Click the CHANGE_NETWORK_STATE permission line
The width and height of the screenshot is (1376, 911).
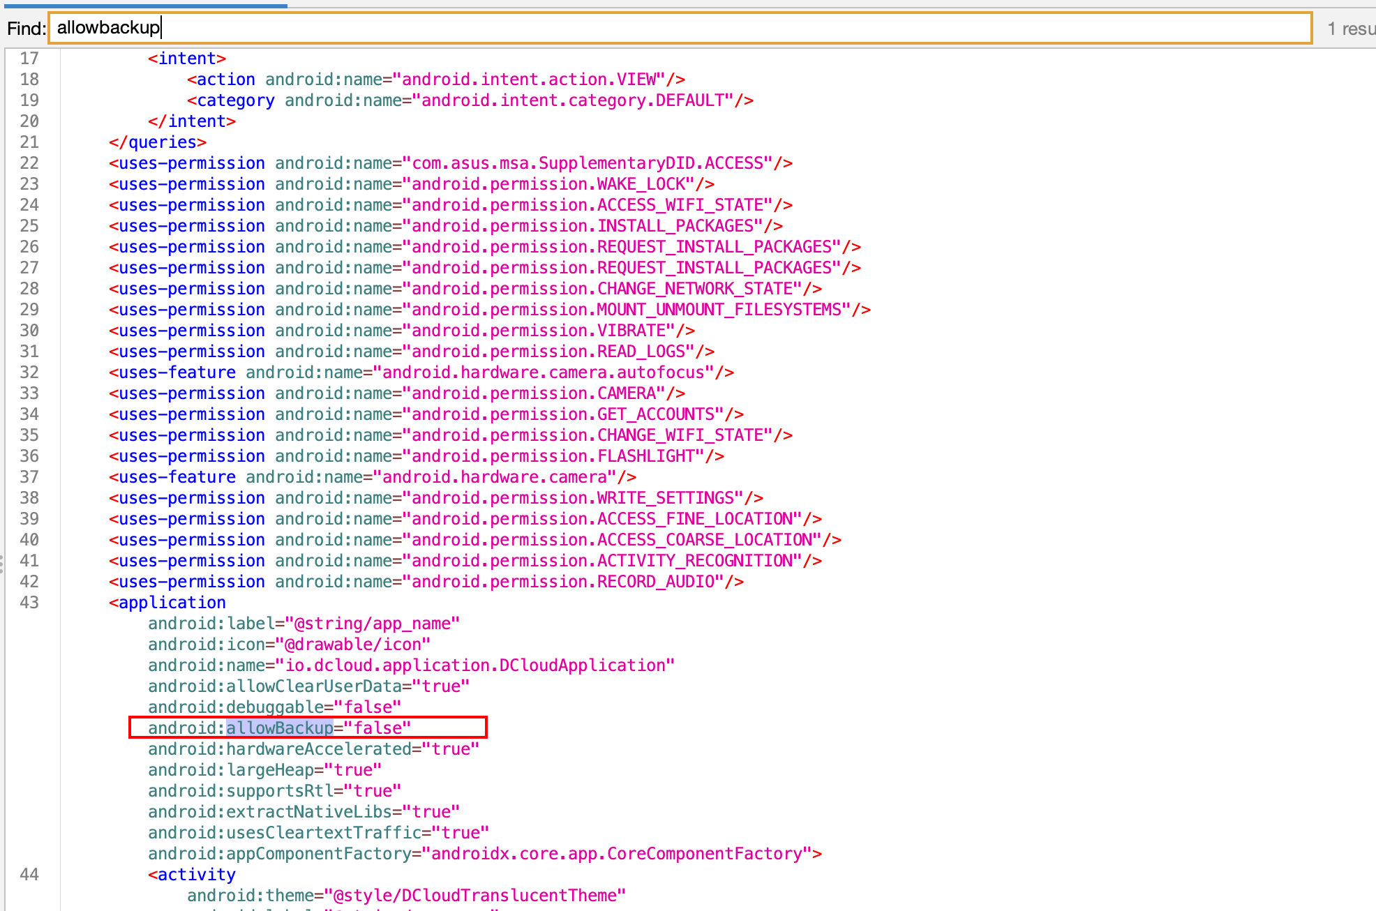coord(465,289)
